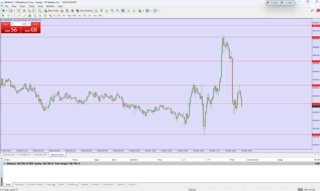
Task: Switch chart to bar chart style
Action: [x=96, y=11]
